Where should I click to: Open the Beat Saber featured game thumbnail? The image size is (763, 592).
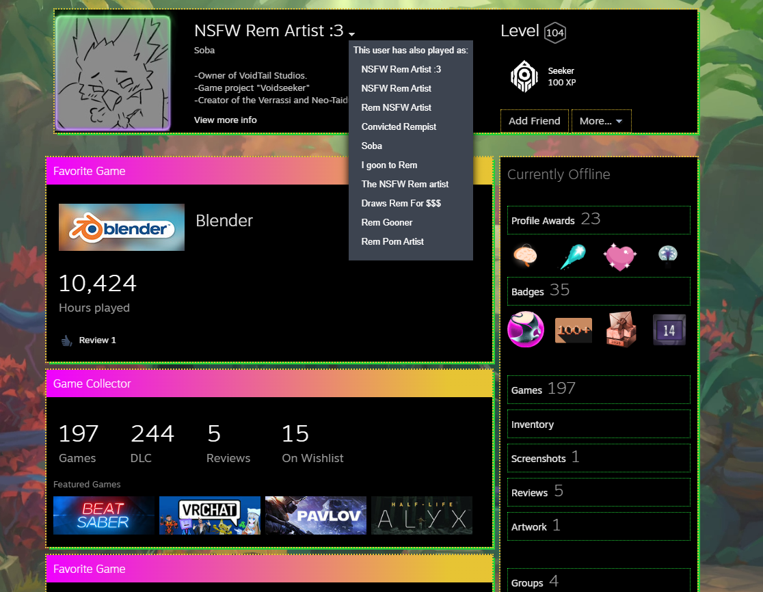[x=104, y=515]
